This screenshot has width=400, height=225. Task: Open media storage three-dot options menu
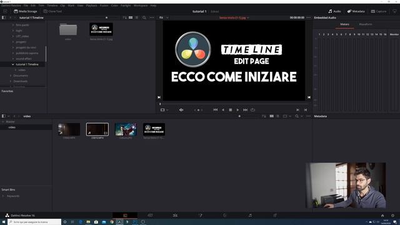[x=152, y=17]
